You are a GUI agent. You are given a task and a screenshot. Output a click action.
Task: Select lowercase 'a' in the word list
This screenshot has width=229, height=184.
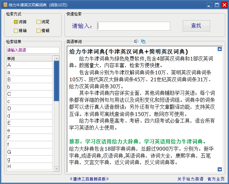point(29,72)
